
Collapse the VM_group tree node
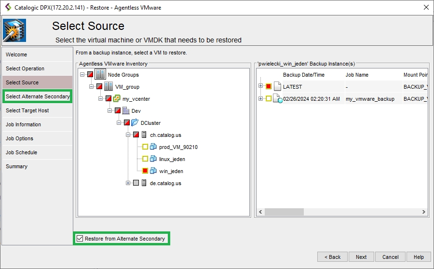coord(92,87)
